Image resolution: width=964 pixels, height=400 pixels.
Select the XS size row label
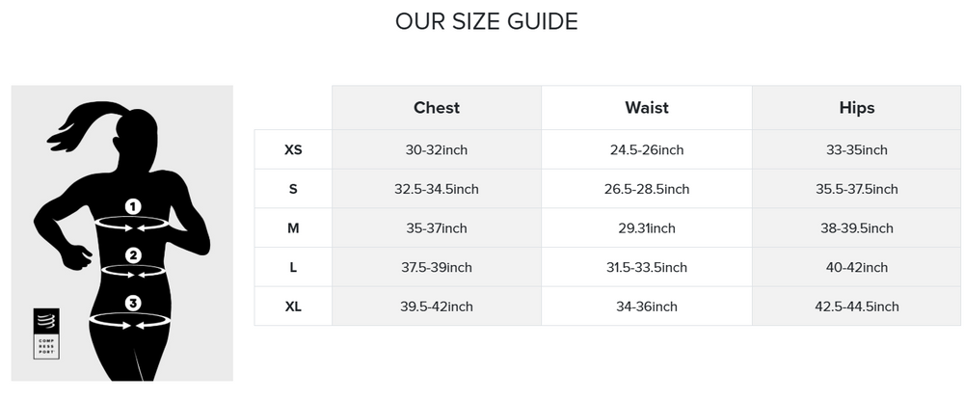(293, 150)
